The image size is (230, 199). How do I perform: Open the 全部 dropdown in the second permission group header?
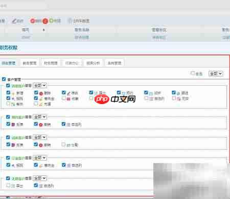click(x=40, y=117)
